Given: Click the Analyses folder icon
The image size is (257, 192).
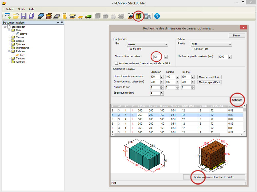Looking at the screenshot, I should (x=13, y=62).
